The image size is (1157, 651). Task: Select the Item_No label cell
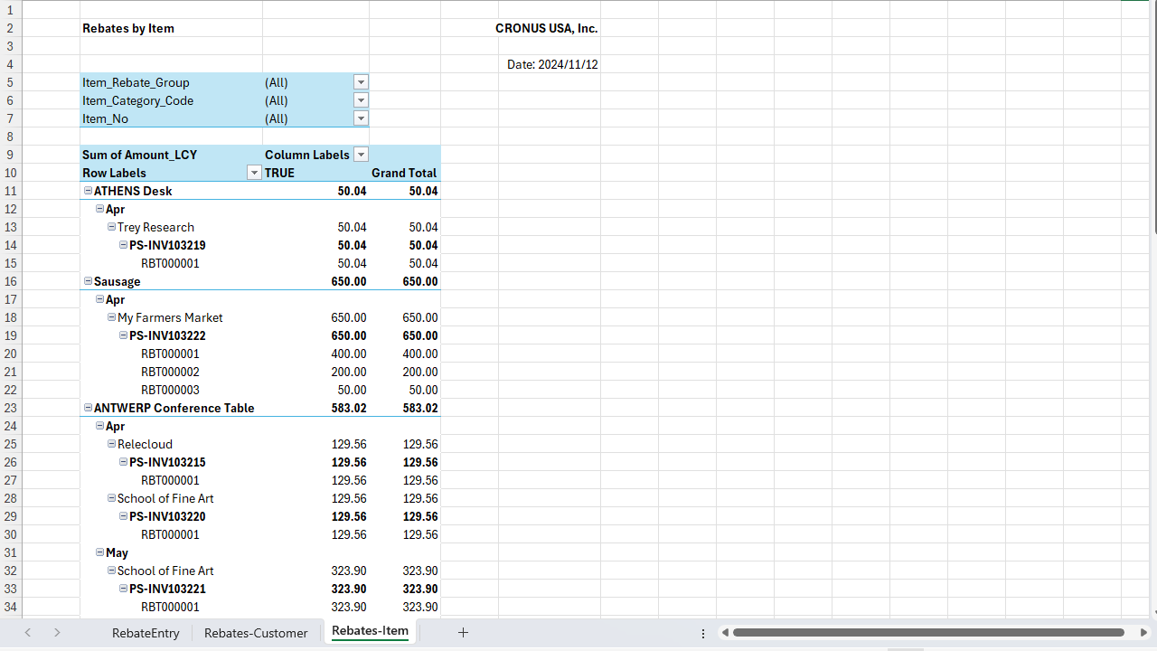click(171, 118)
